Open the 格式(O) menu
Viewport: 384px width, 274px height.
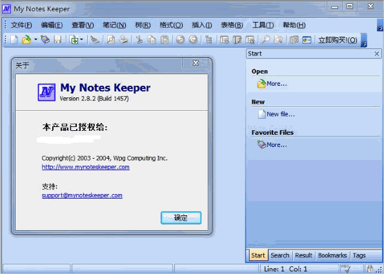(171, 25)
